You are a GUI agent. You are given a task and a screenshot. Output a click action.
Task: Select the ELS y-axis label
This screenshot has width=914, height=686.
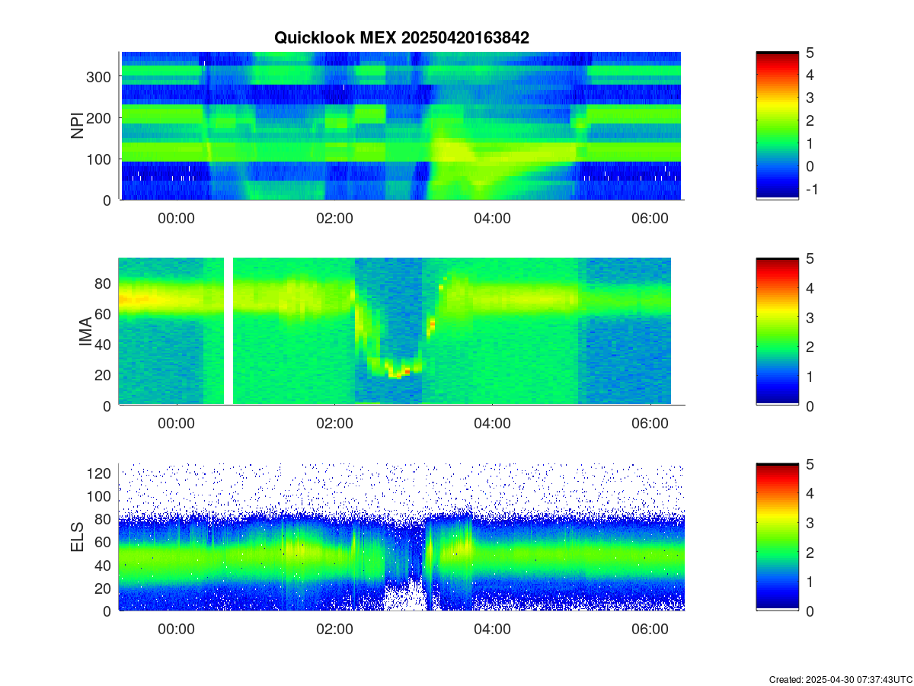[x=77, y=537]
